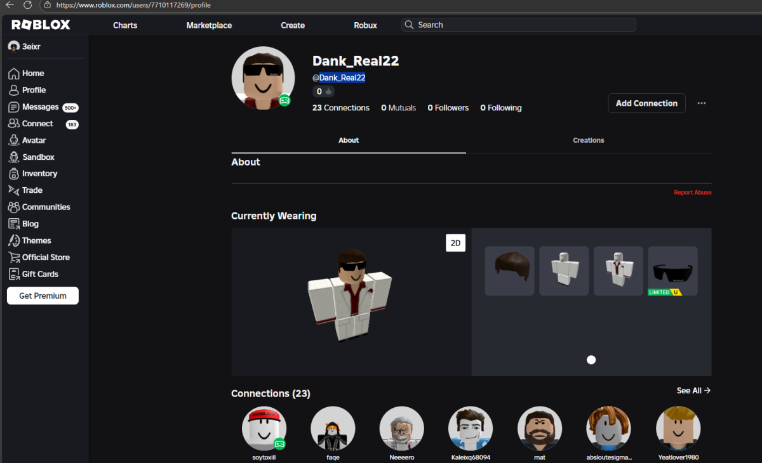Click the browser reload icon
This screenshot has height=463, width=762.
pyautogui.click(x=27, y=5)
